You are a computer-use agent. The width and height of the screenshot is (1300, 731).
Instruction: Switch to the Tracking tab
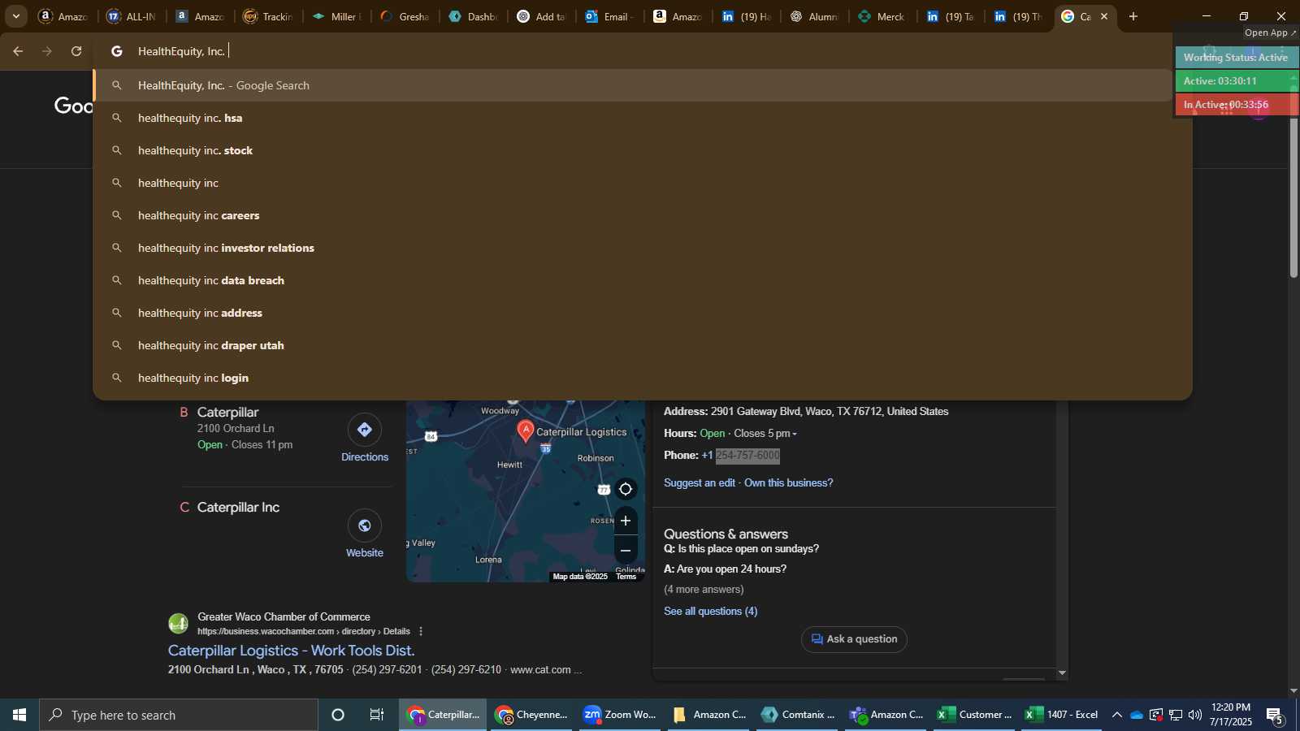[x=268, y=16]
